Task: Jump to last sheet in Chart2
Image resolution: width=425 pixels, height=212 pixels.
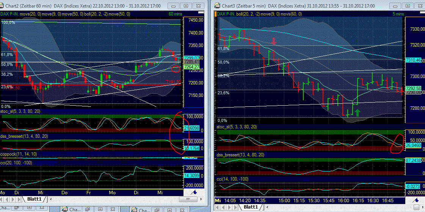Action: [19, 199]
